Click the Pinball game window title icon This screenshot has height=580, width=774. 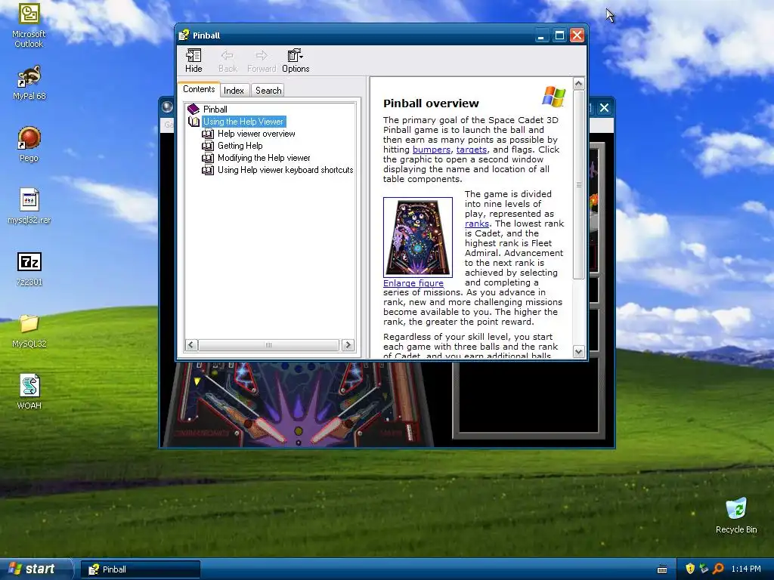[x=167, y=107]
